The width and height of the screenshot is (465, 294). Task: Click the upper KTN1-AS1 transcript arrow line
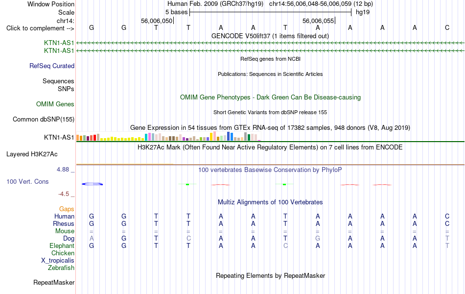coord(270,43)
